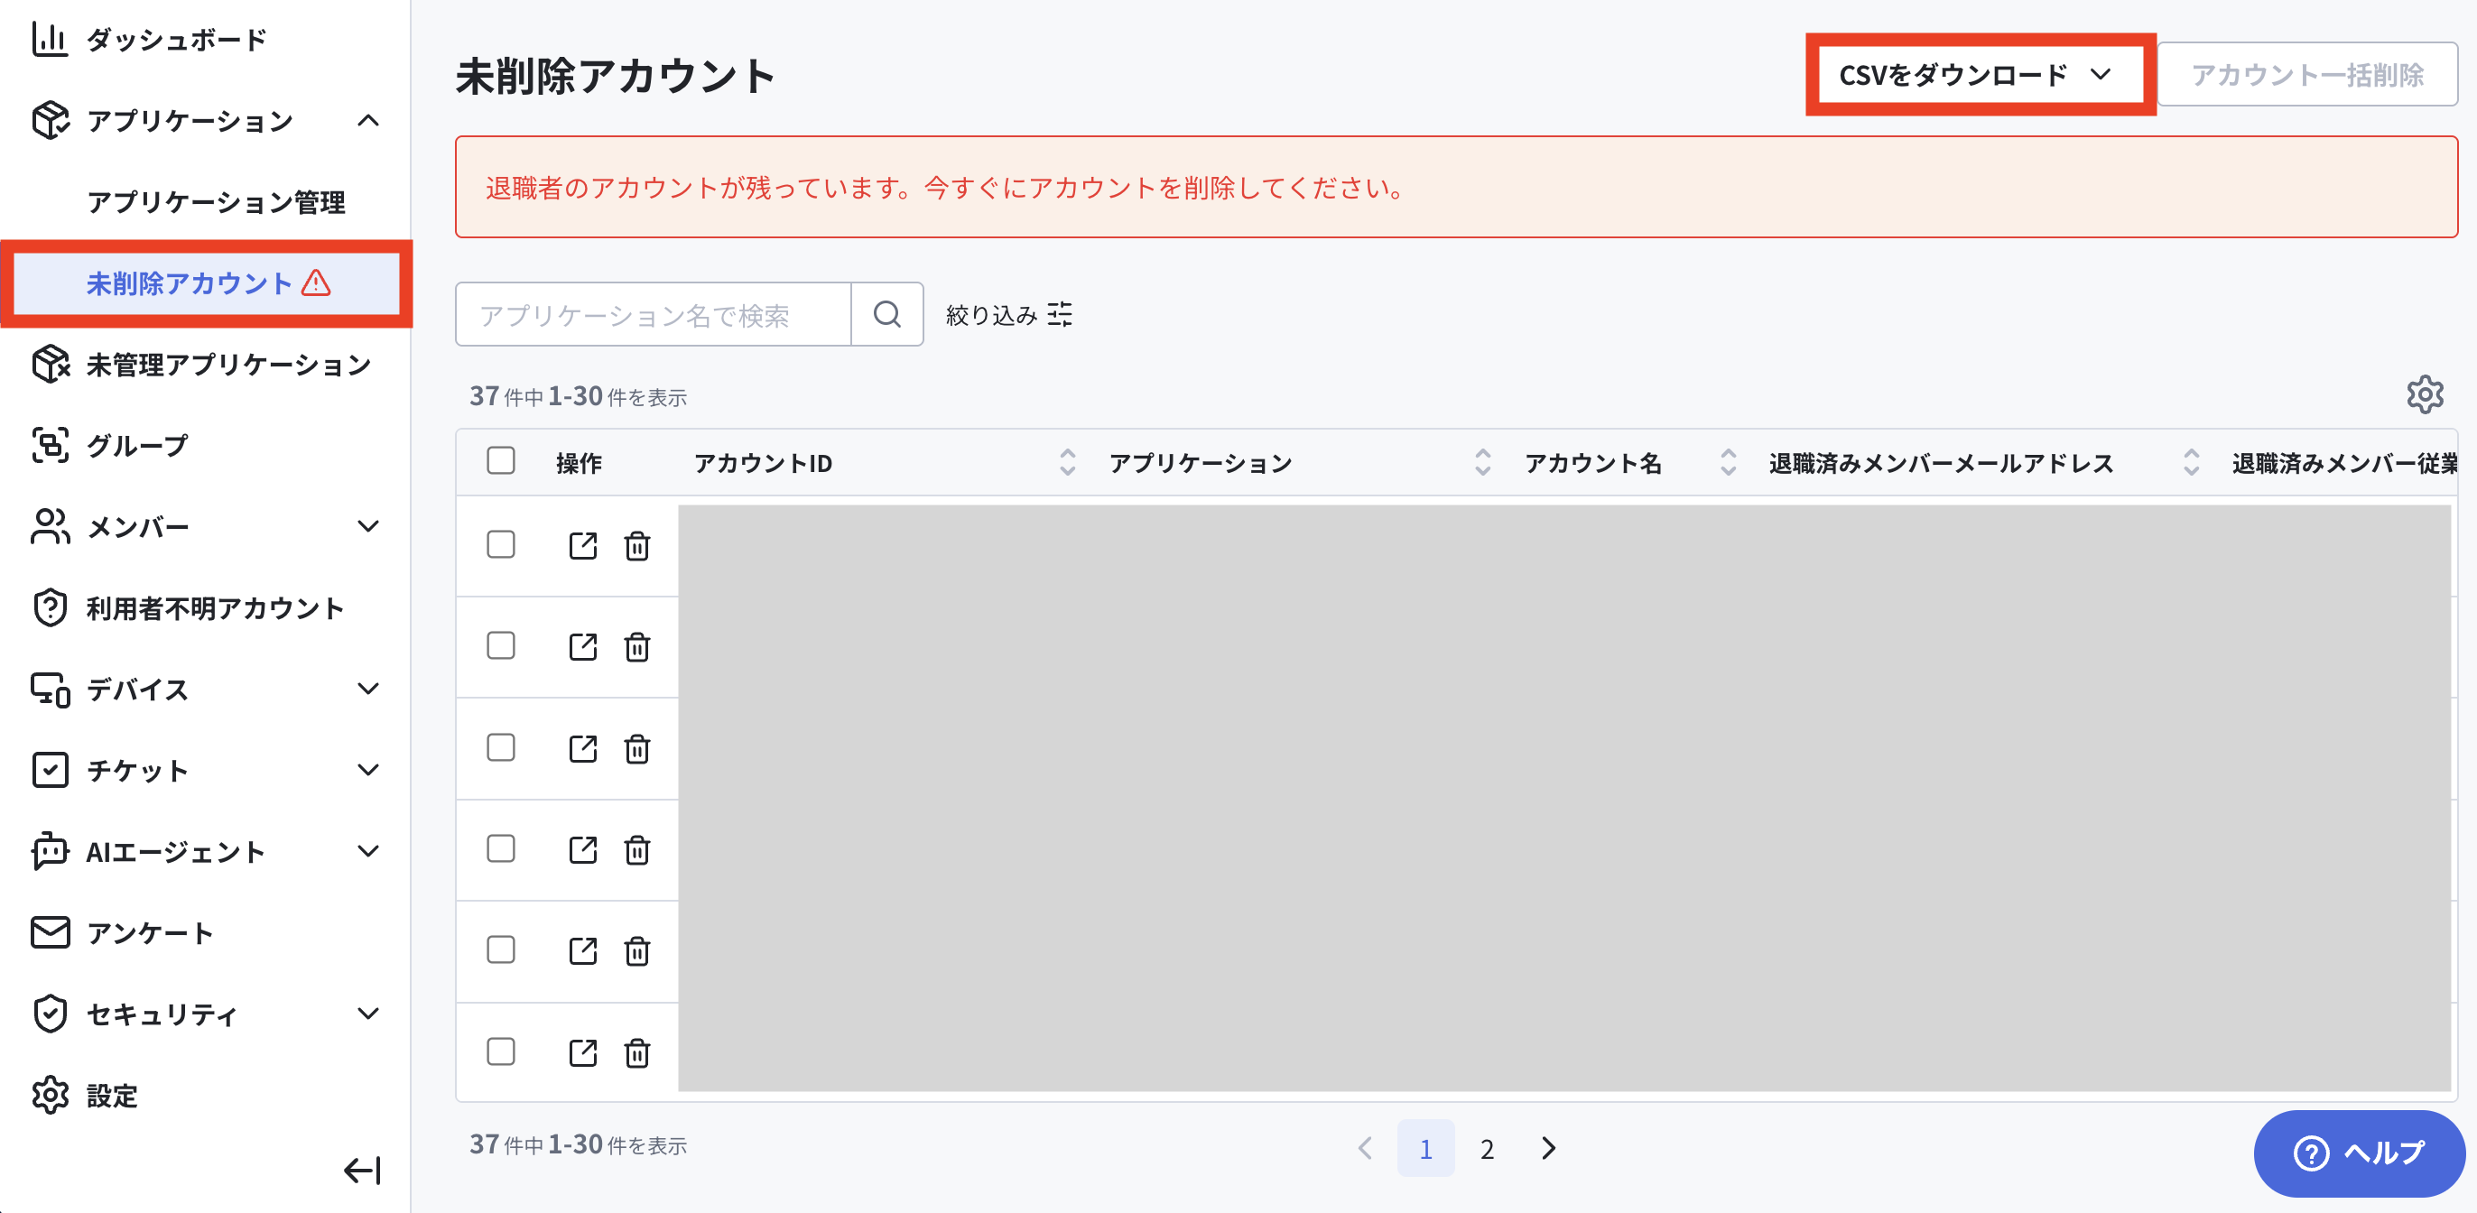
Task: Click the magnifier search icon button
Action: click(x=886, y=314)
